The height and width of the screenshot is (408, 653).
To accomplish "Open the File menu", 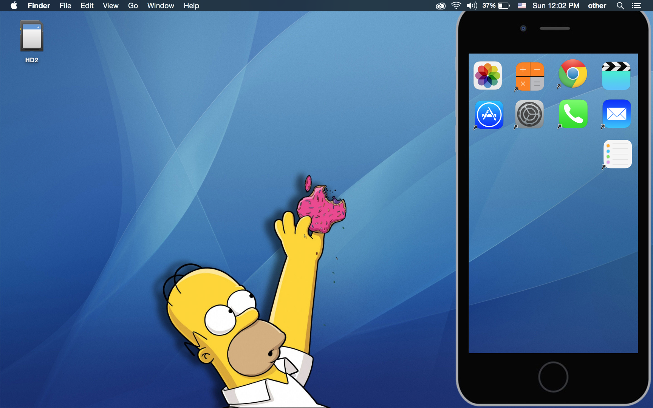I will 65,6.
